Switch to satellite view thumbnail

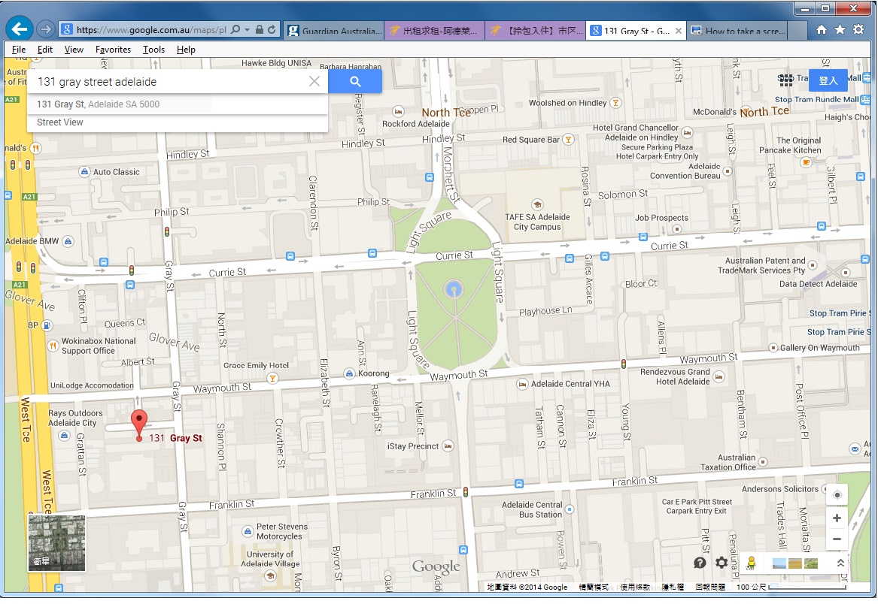coord(57,542)
